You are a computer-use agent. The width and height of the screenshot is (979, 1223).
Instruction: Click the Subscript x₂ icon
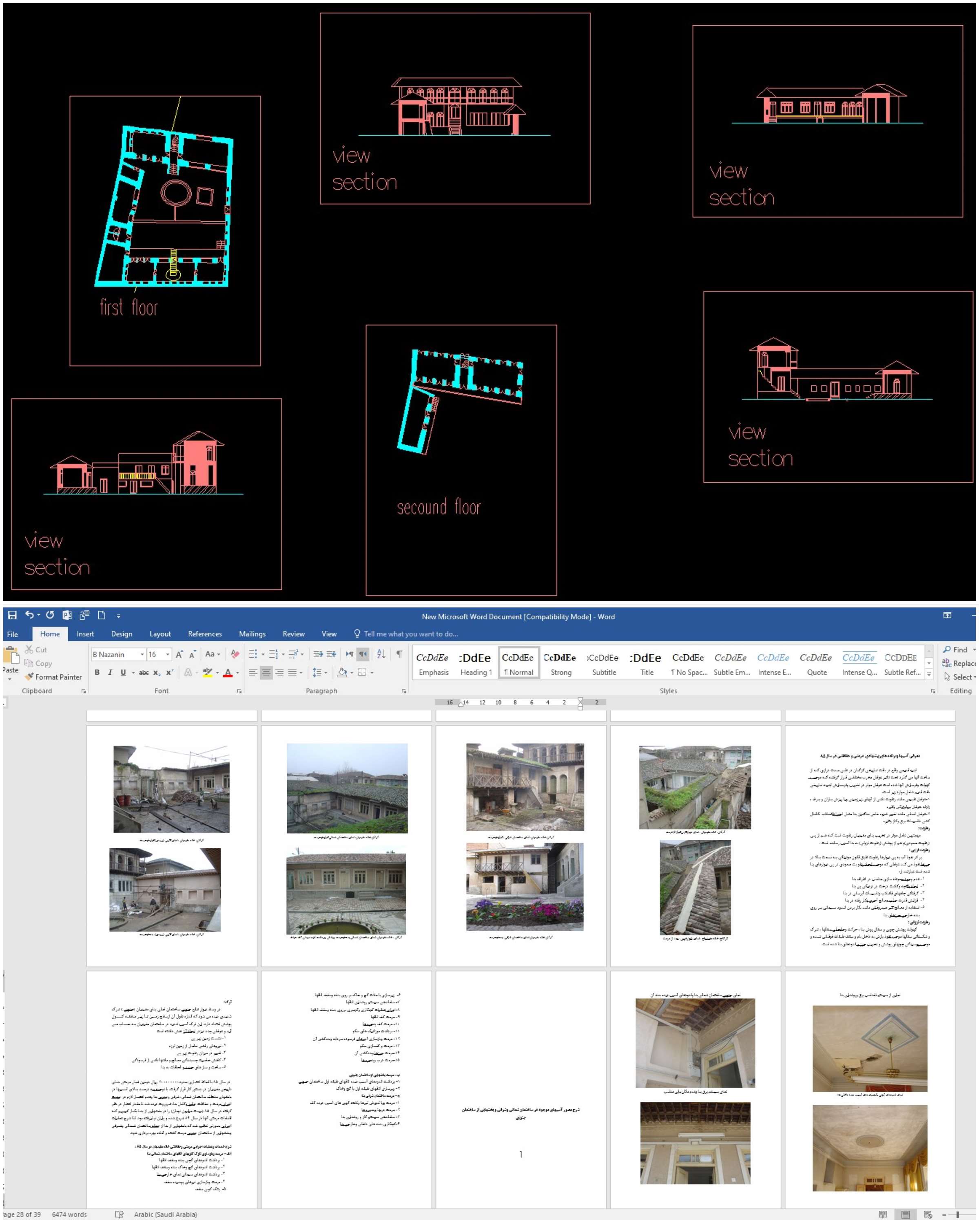click(x=157, y=673)
